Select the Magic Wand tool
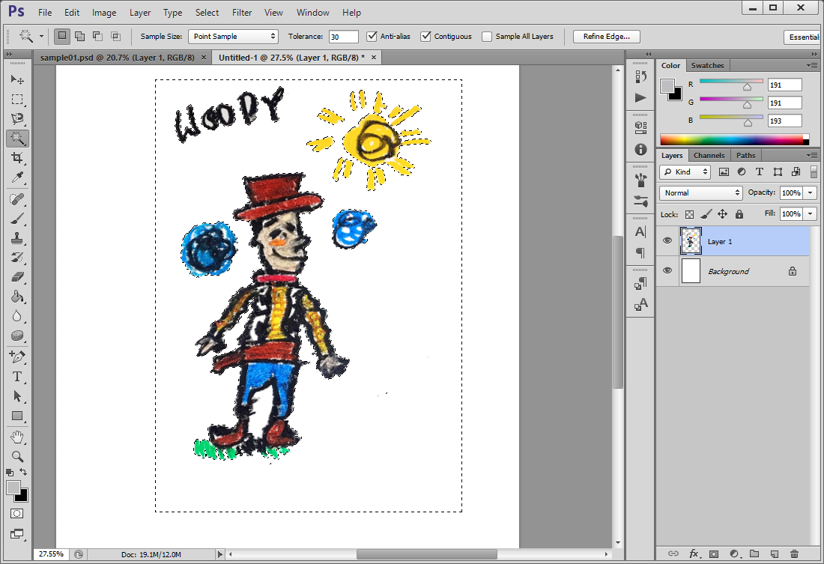Image resolution: width=824 pixels, height=564 pixels. (x=17, y=139)
